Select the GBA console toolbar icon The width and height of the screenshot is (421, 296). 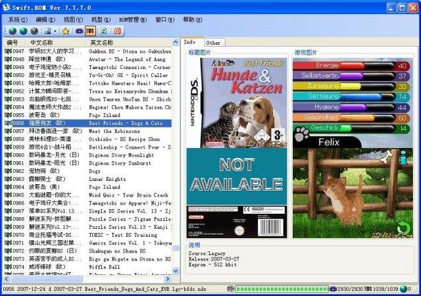79,31
